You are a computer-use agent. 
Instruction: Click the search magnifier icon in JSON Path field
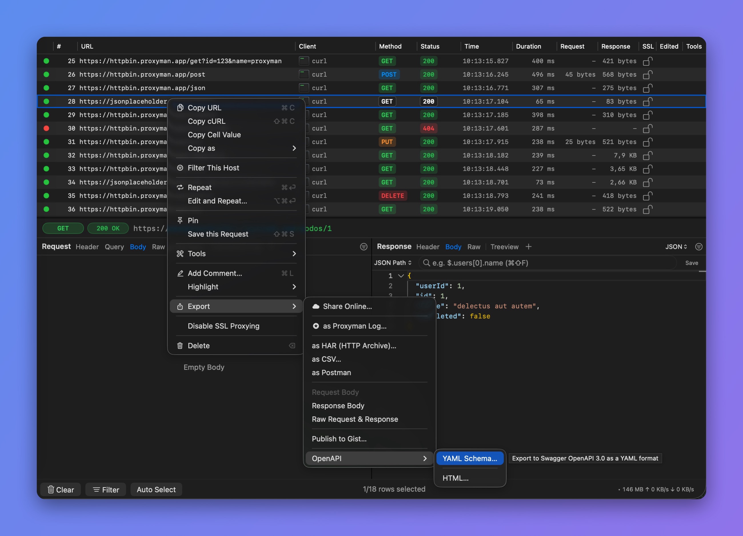coord(426,263)
